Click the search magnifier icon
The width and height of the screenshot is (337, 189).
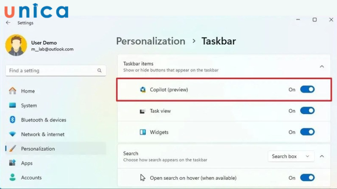tap(99, 71)
